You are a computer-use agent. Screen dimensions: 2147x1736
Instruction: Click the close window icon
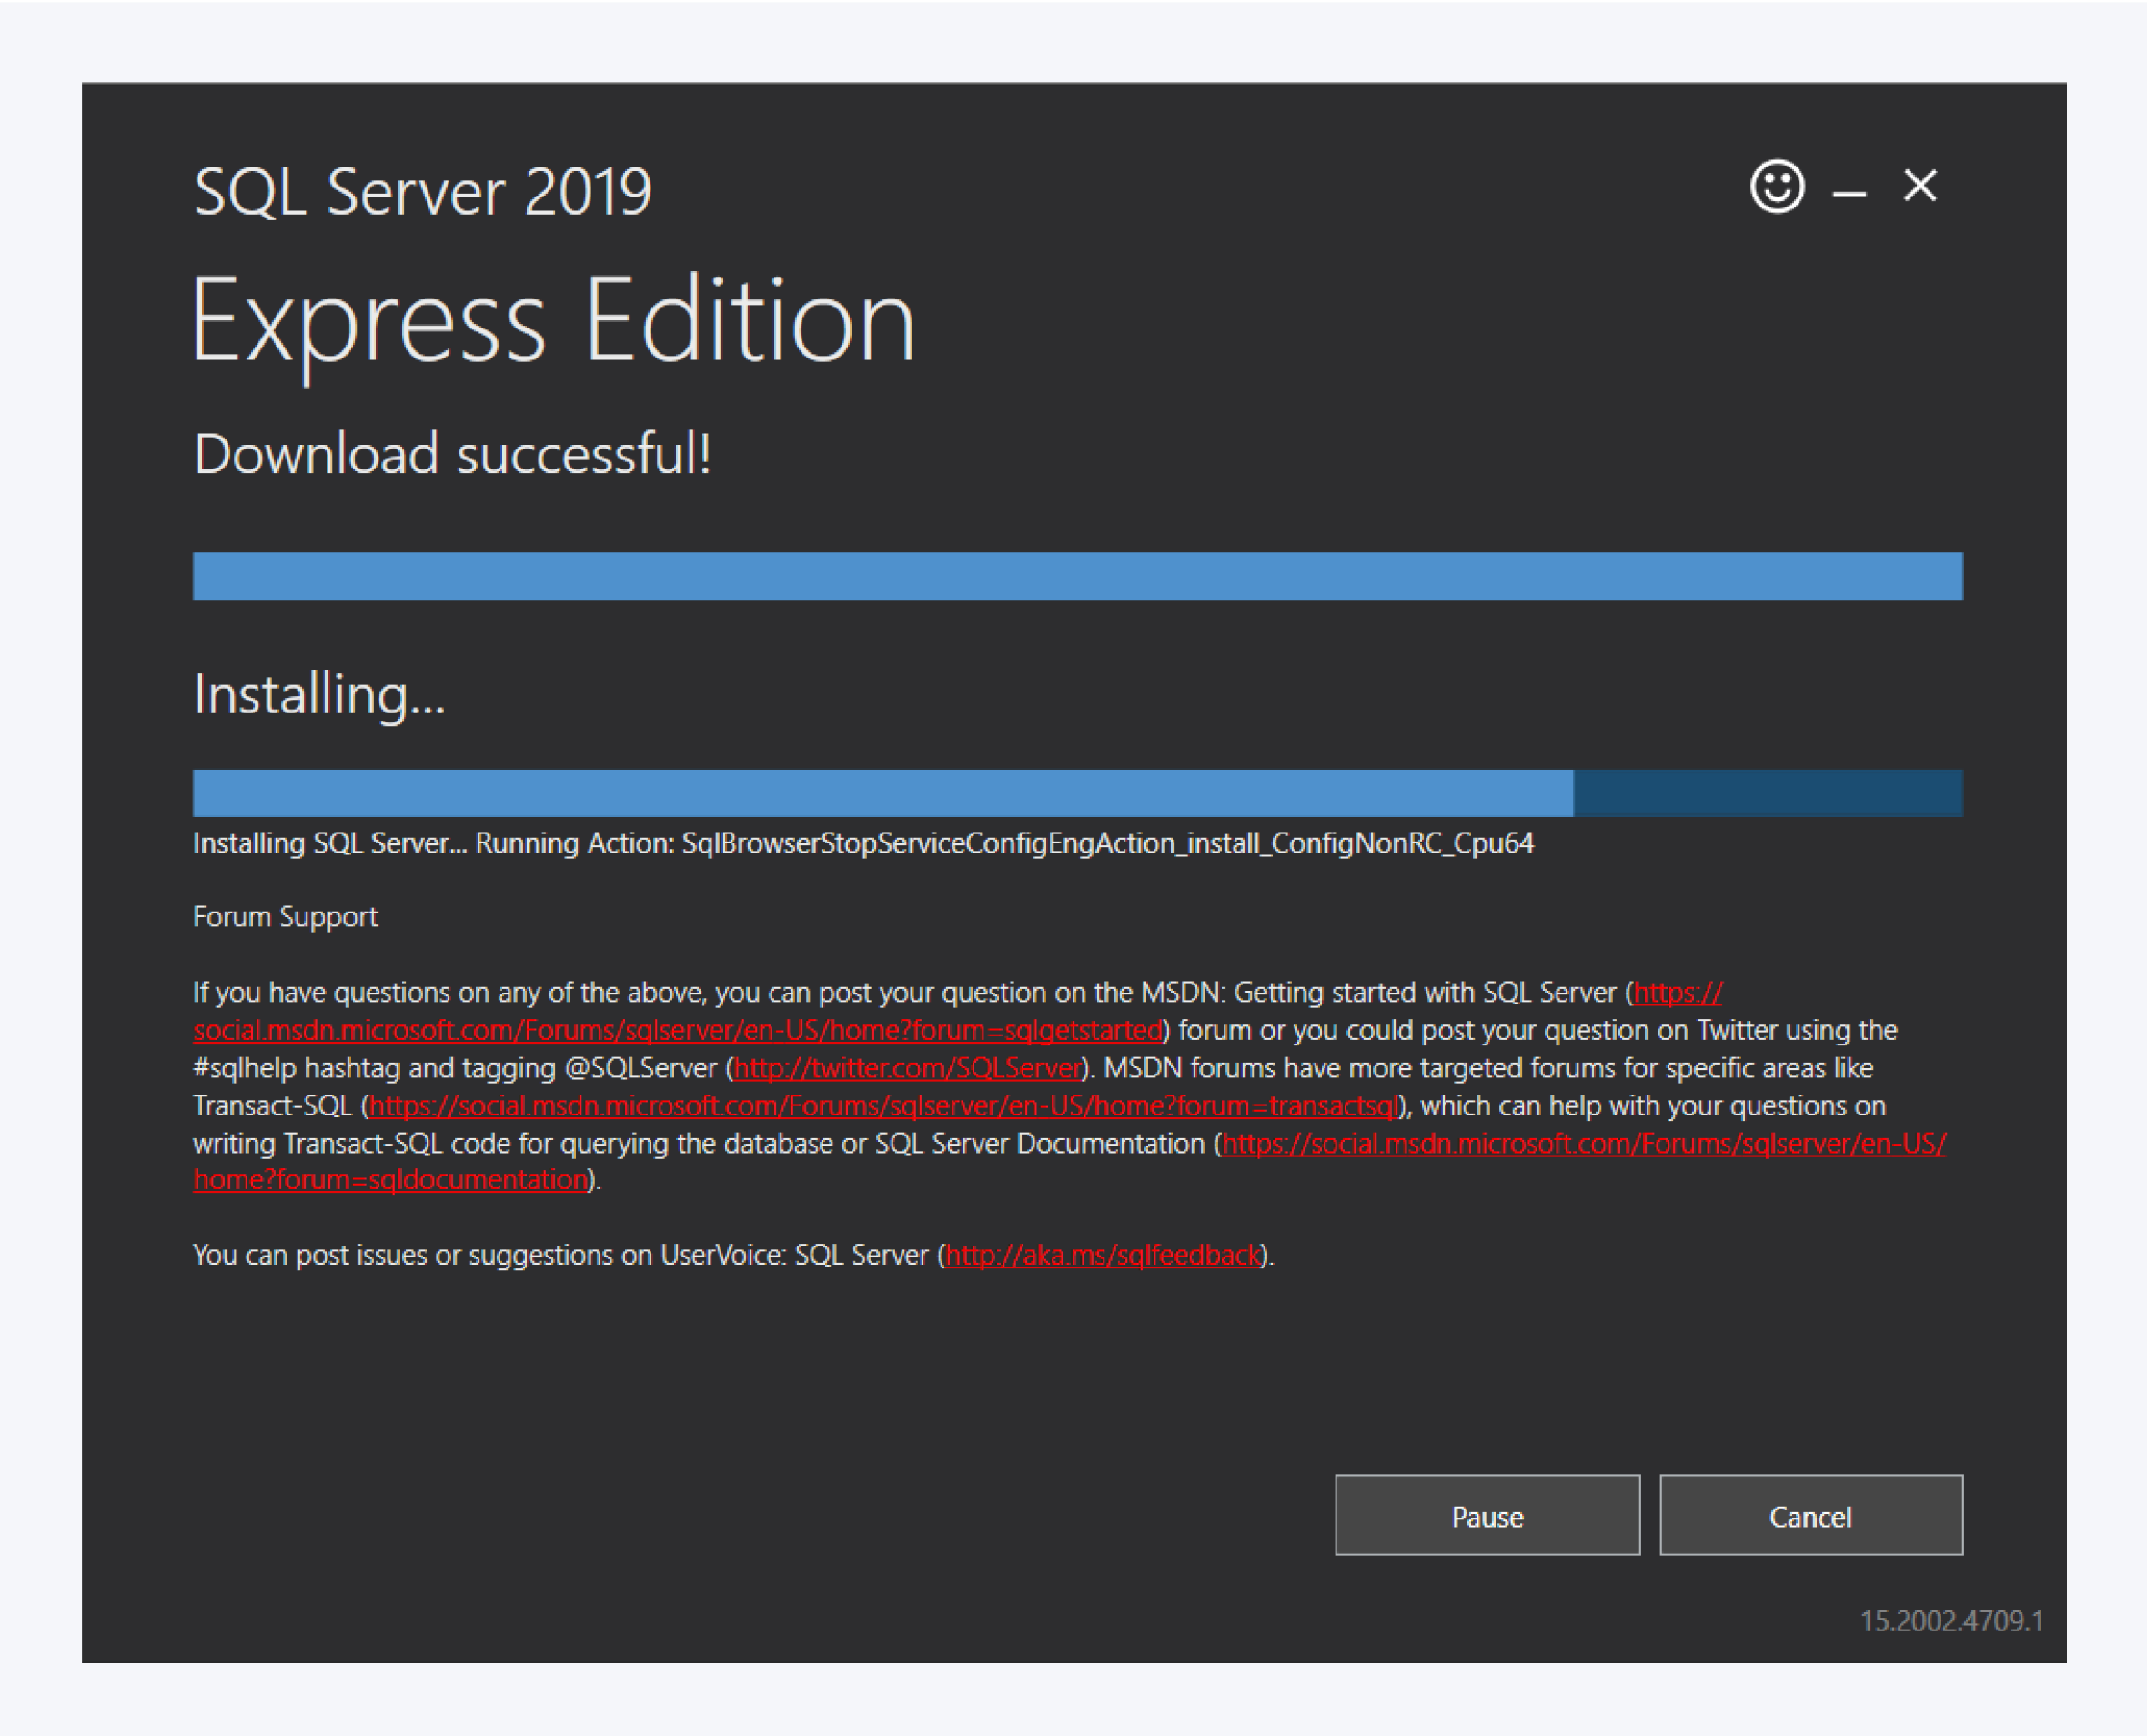point(1919,186)
